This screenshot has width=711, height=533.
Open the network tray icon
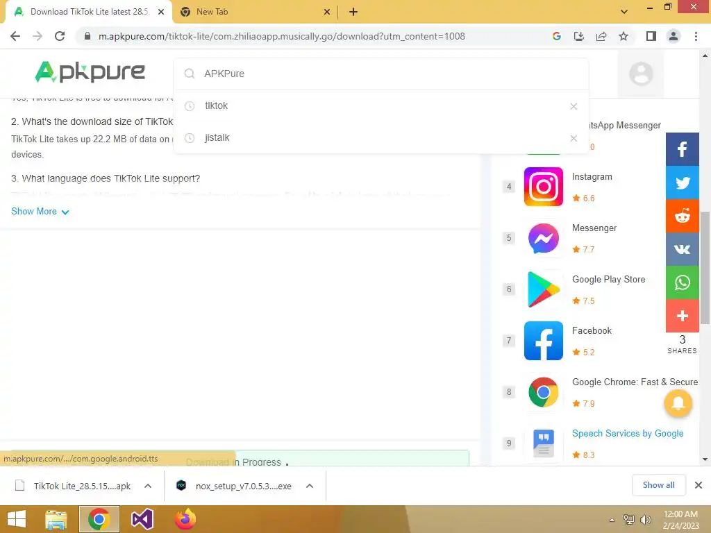point(629,520)
